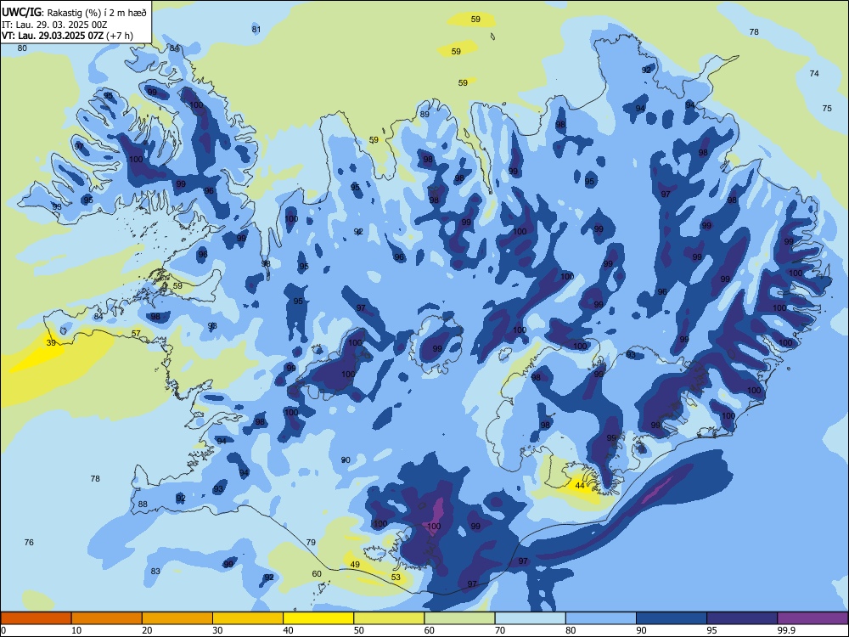Click the '99.9' legend scale label
The height and width of the screenshot is (637, 849).
click(787, 630)
